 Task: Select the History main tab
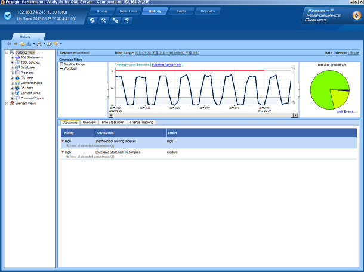pos(155,11)
